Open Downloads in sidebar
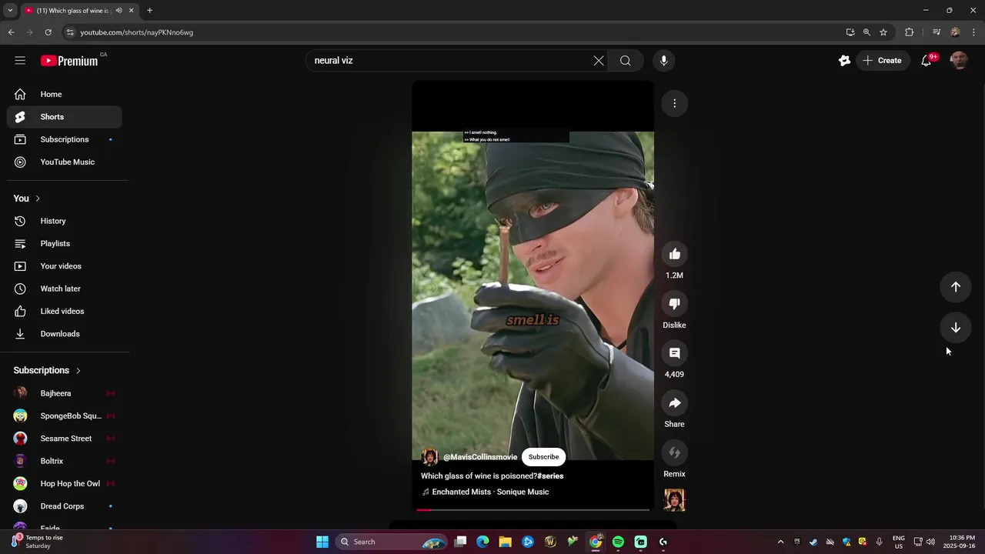This screenshot has height=554, width=985. click(x=65, y=334)
